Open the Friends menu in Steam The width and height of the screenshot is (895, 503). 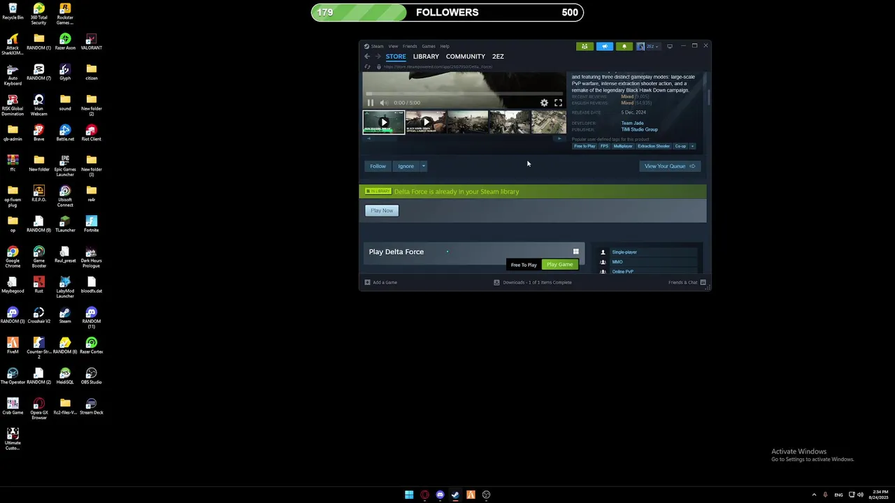(x=410, y=46)
